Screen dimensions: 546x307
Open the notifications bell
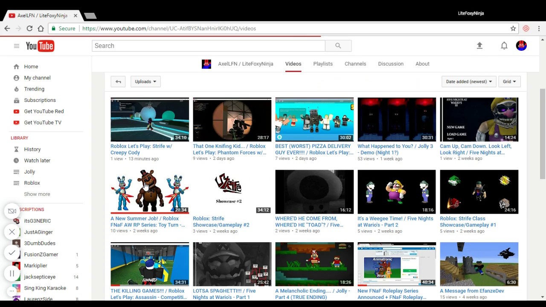coord(504,46)
